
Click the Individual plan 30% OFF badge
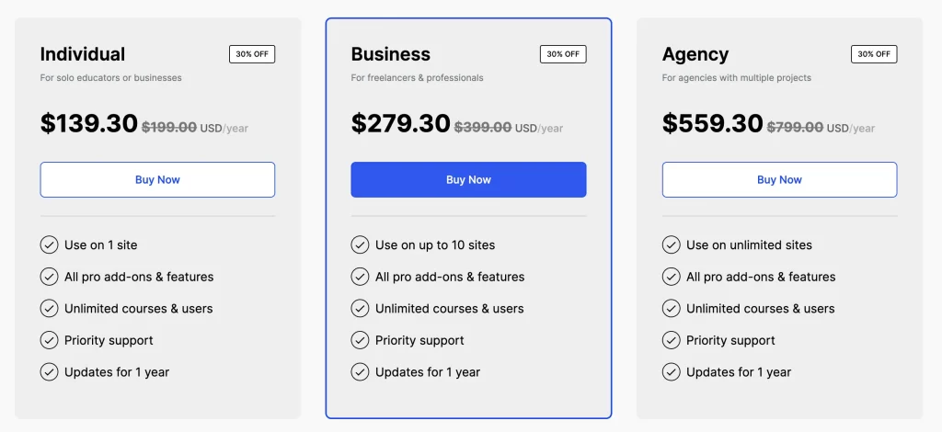[x=252, y=54]
